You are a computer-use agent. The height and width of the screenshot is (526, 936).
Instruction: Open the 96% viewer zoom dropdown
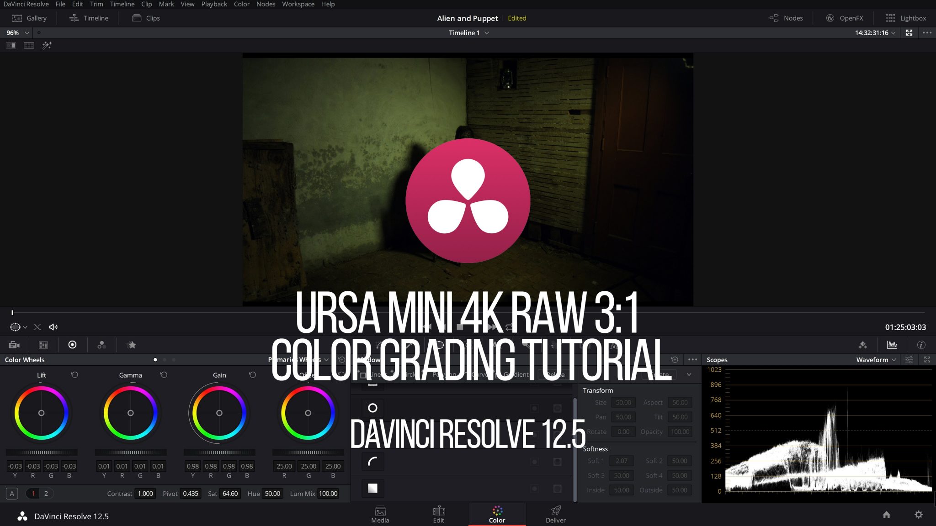pos(18,33)
